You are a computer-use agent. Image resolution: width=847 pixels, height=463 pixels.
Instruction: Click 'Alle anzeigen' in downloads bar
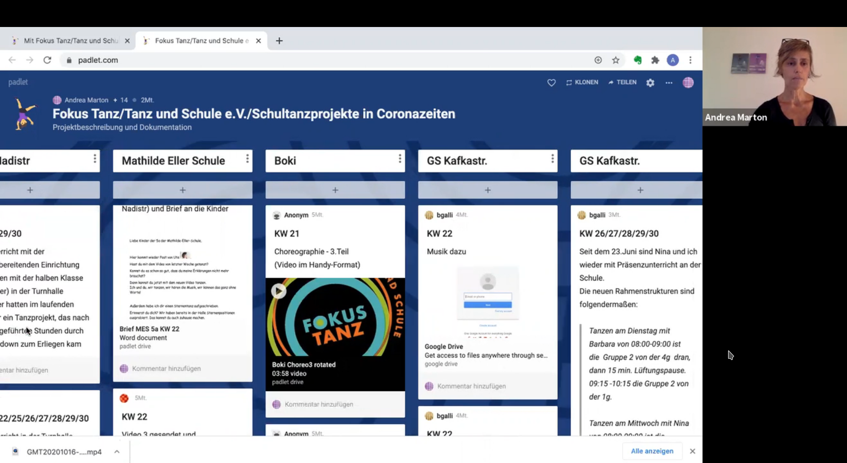tap(652, 451)
